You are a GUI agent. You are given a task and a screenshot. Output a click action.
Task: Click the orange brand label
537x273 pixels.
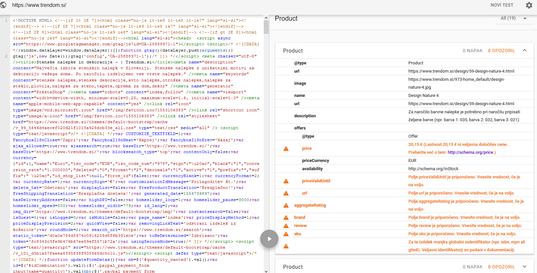pos(300,217)
